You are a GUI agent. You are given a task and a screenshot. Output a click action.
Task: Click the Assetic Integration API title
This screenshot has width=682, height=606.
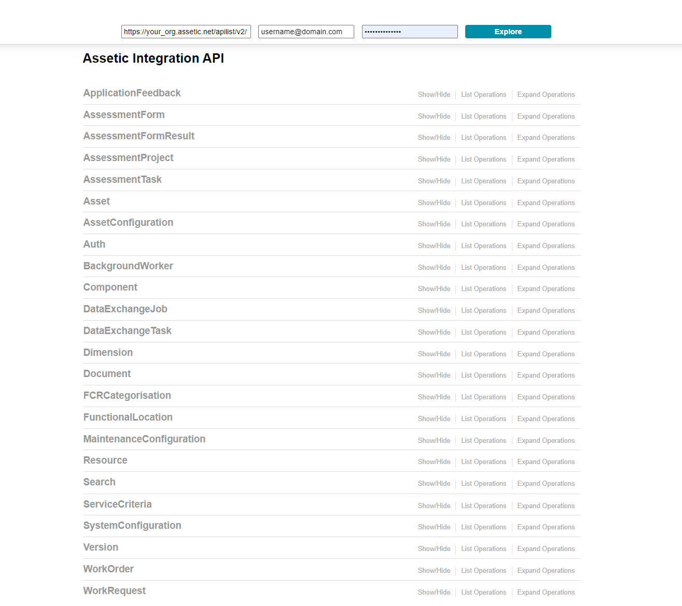154,59
